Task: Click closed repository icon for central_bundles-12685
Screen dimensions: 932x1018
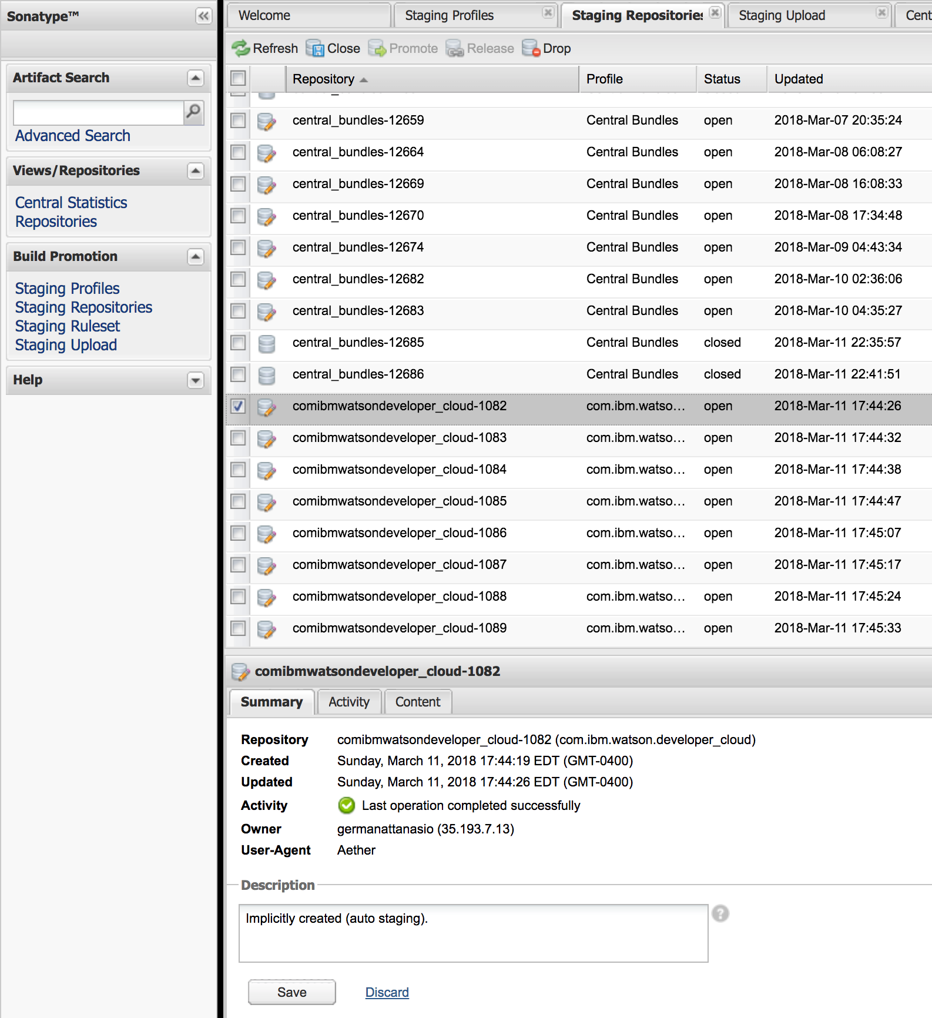Action: pos(267,343)
